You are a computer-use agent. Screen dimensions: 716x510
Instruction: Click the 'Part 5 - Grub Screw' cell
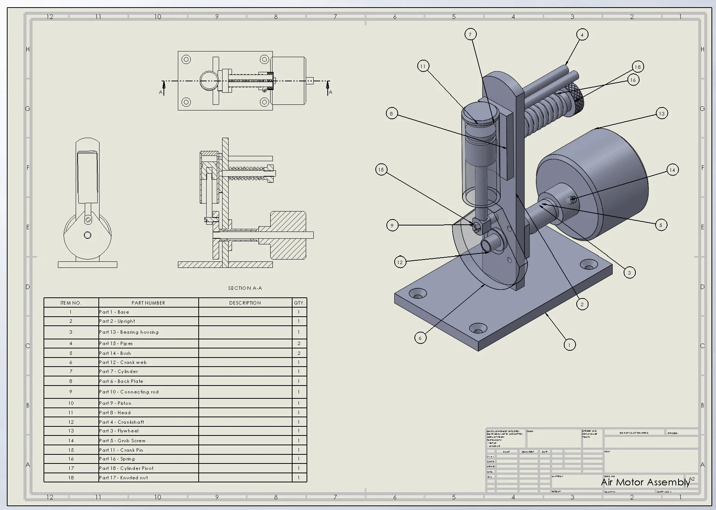pos(148,440)
